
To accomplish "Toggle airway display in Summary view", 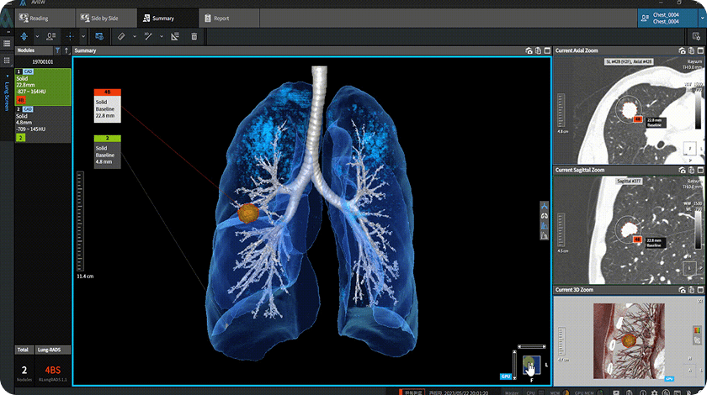I will click(x=545, y=206).
